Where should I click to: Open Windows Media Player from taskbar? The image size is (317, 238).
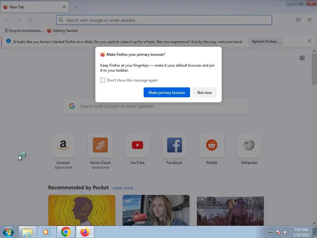[46, 232]
